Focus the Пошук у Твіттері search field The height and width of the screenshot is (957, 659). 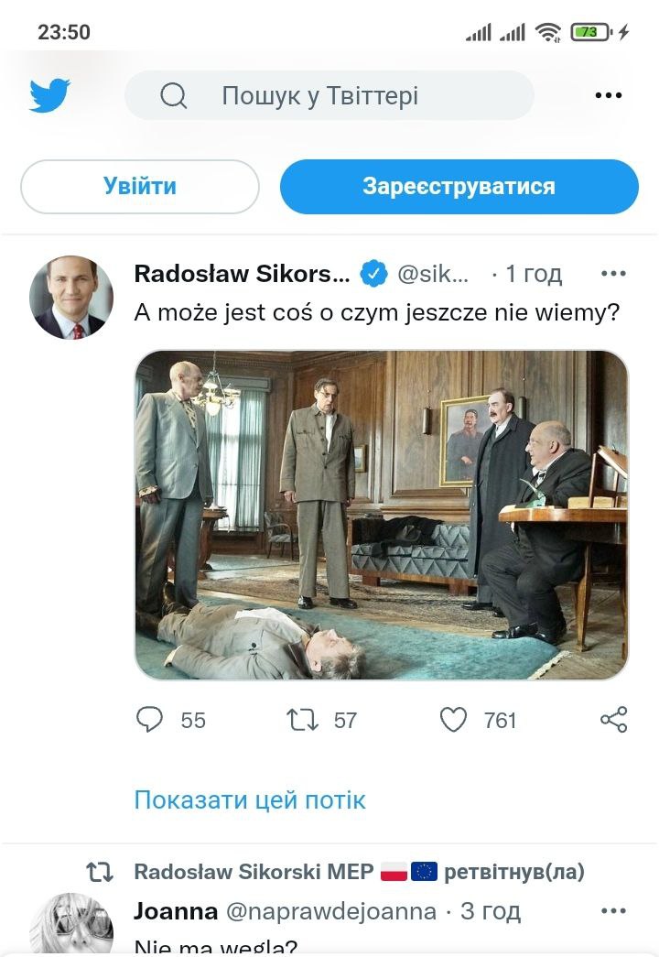click(x=329, y=95)
